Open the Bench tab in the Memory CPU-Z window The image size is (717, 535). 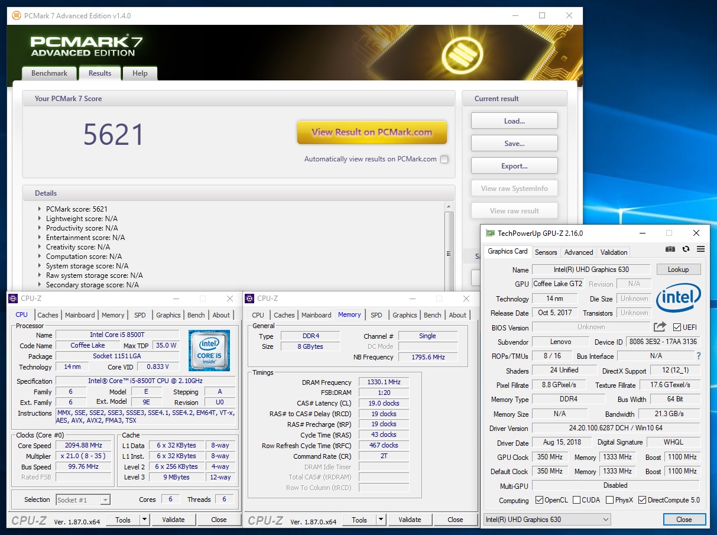pyautogui.click(x=433, y=315)
